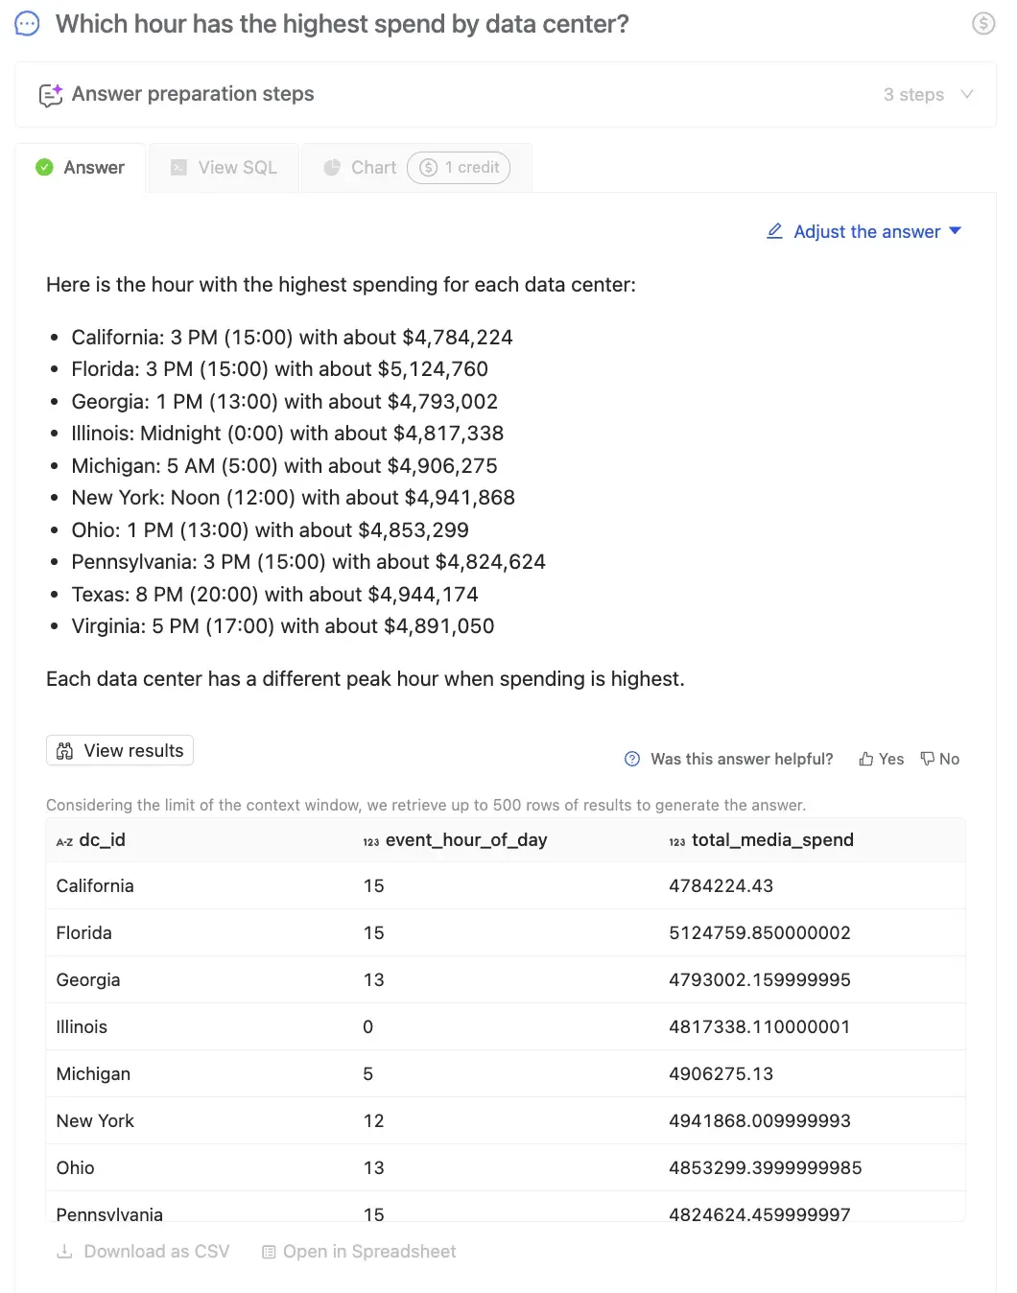
Task: Click the help question mark icon
Action: tap(632, 759)
